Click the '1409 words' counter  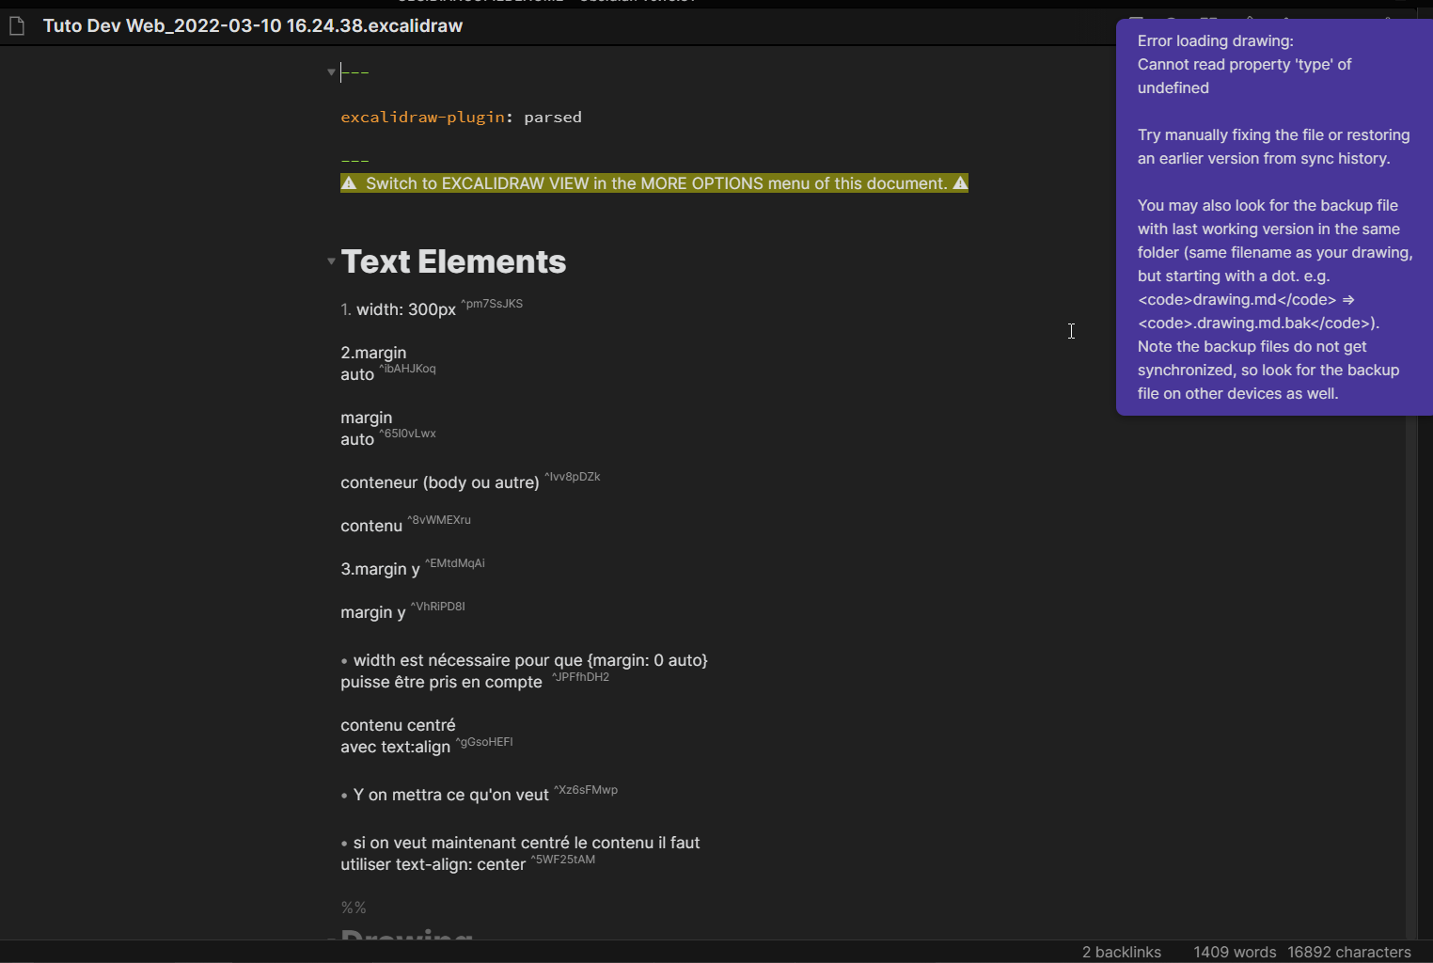click(x=1234, y=952)
